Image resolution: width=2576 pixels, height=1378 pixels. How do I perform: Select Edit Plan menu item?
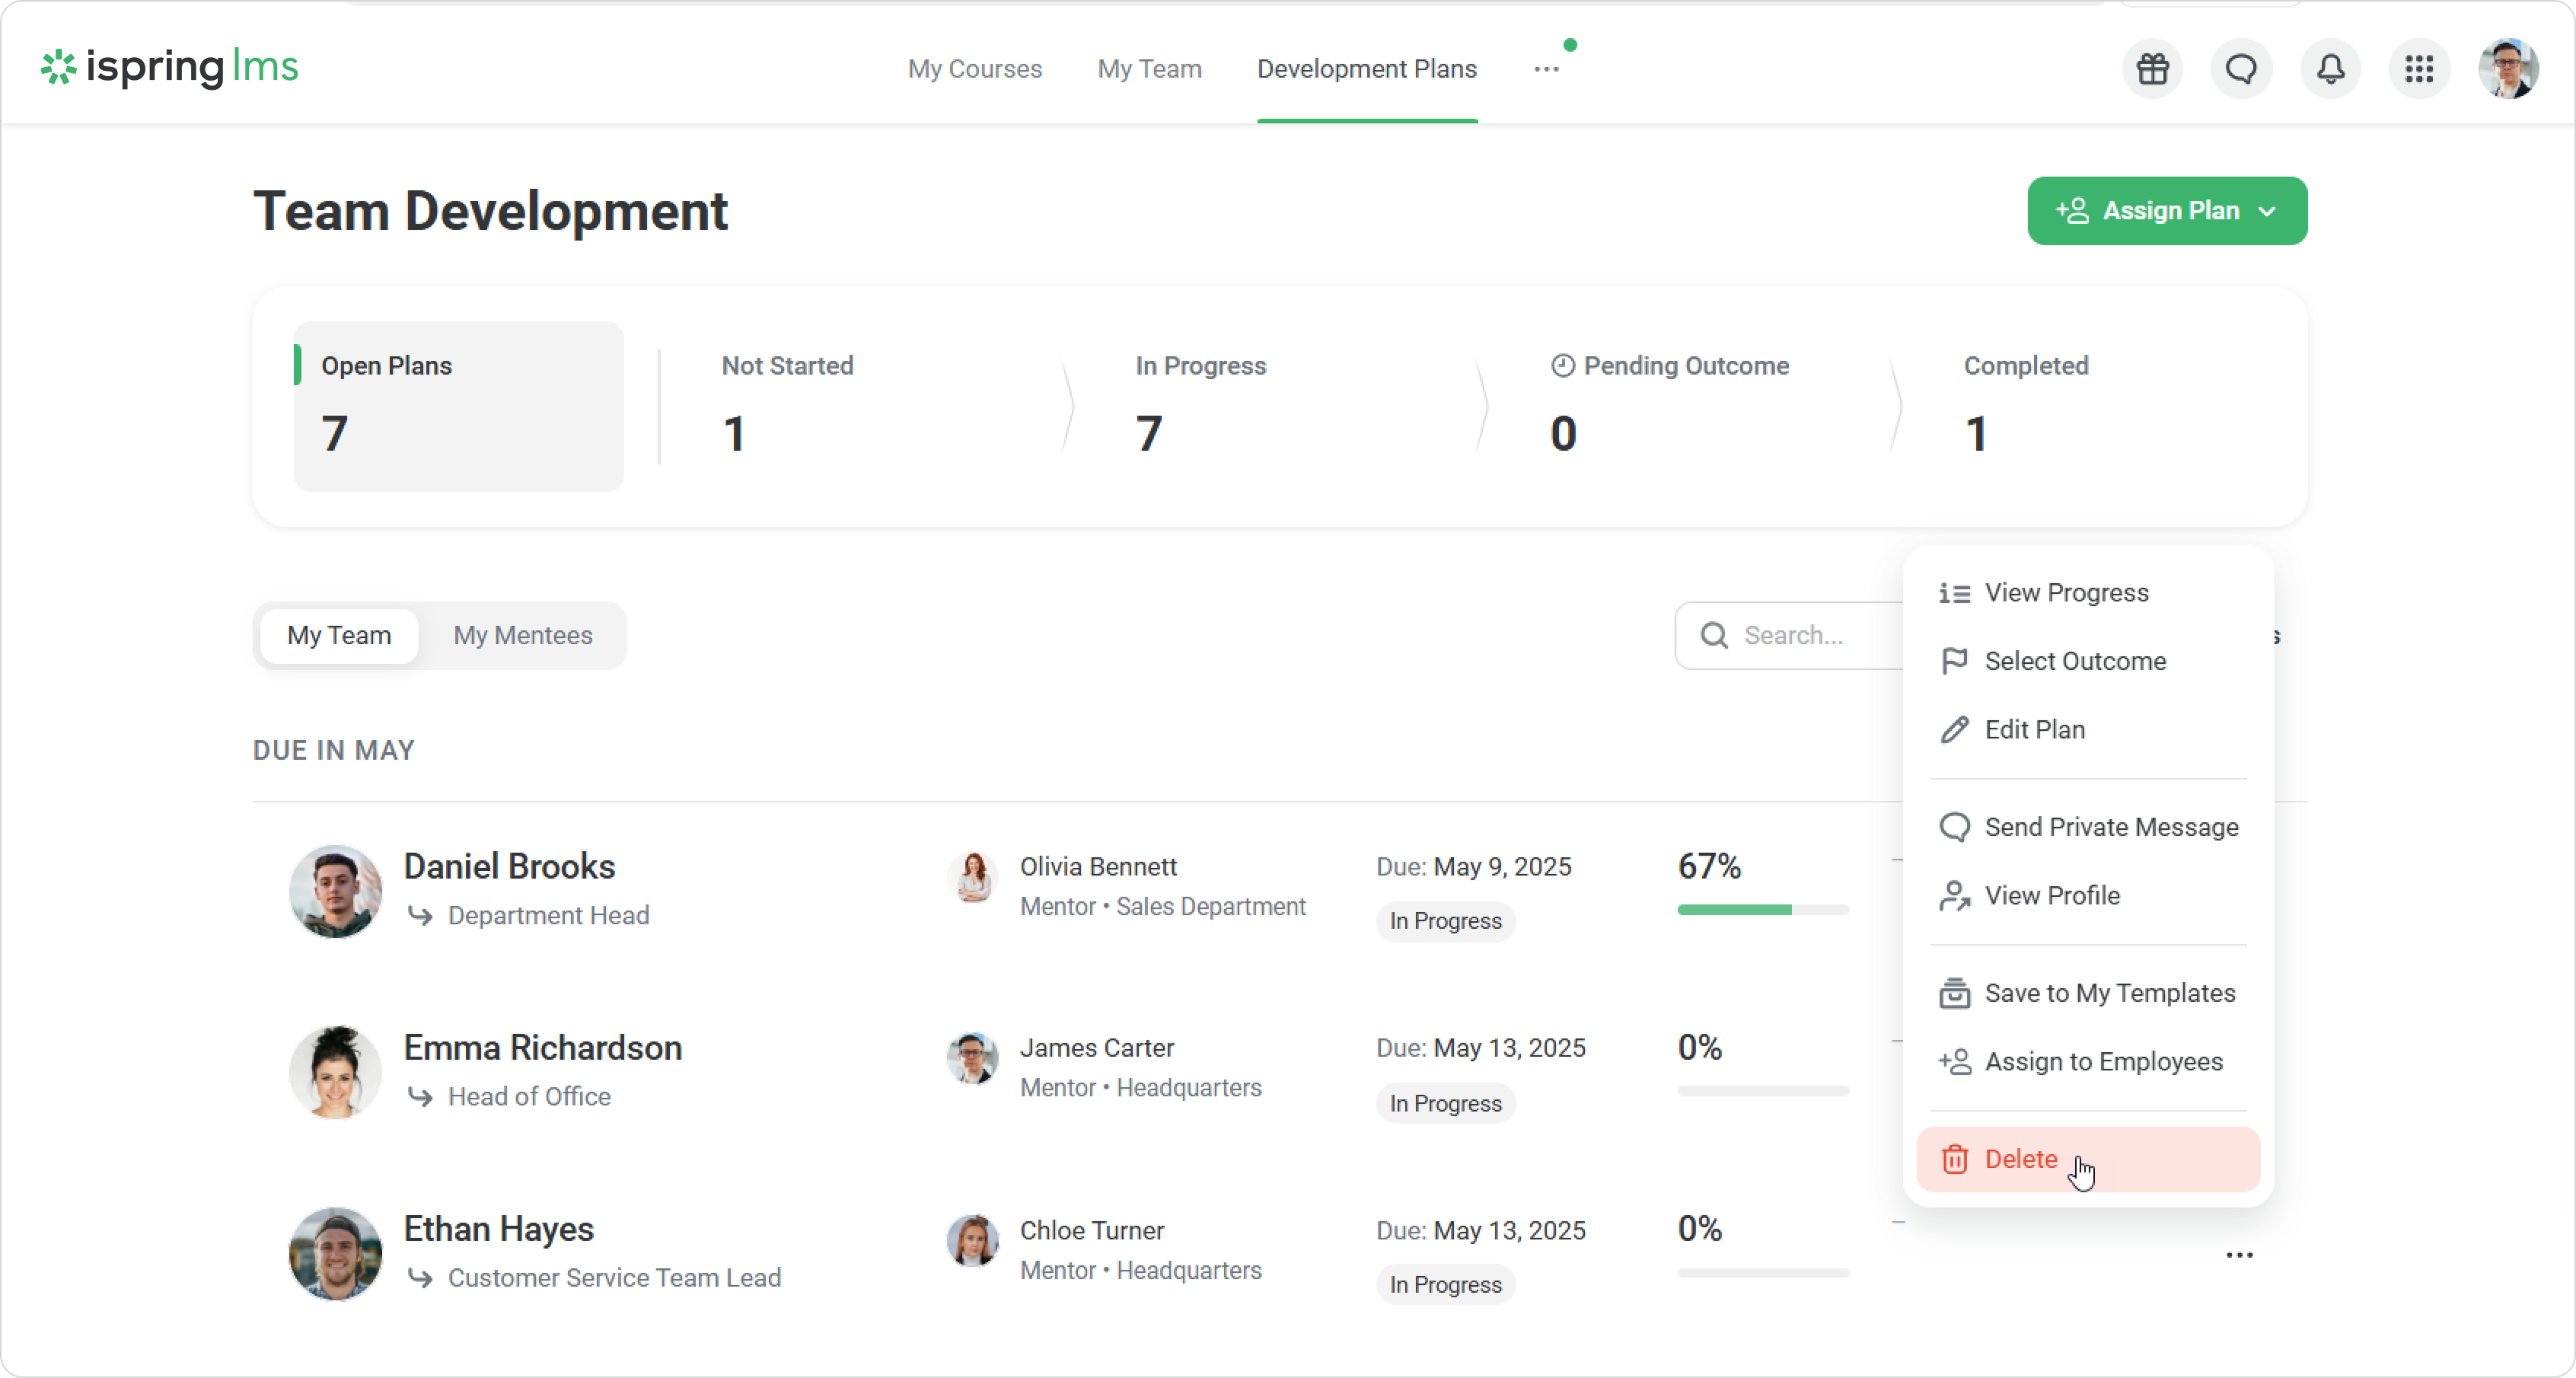click(x=2034, y=730)
